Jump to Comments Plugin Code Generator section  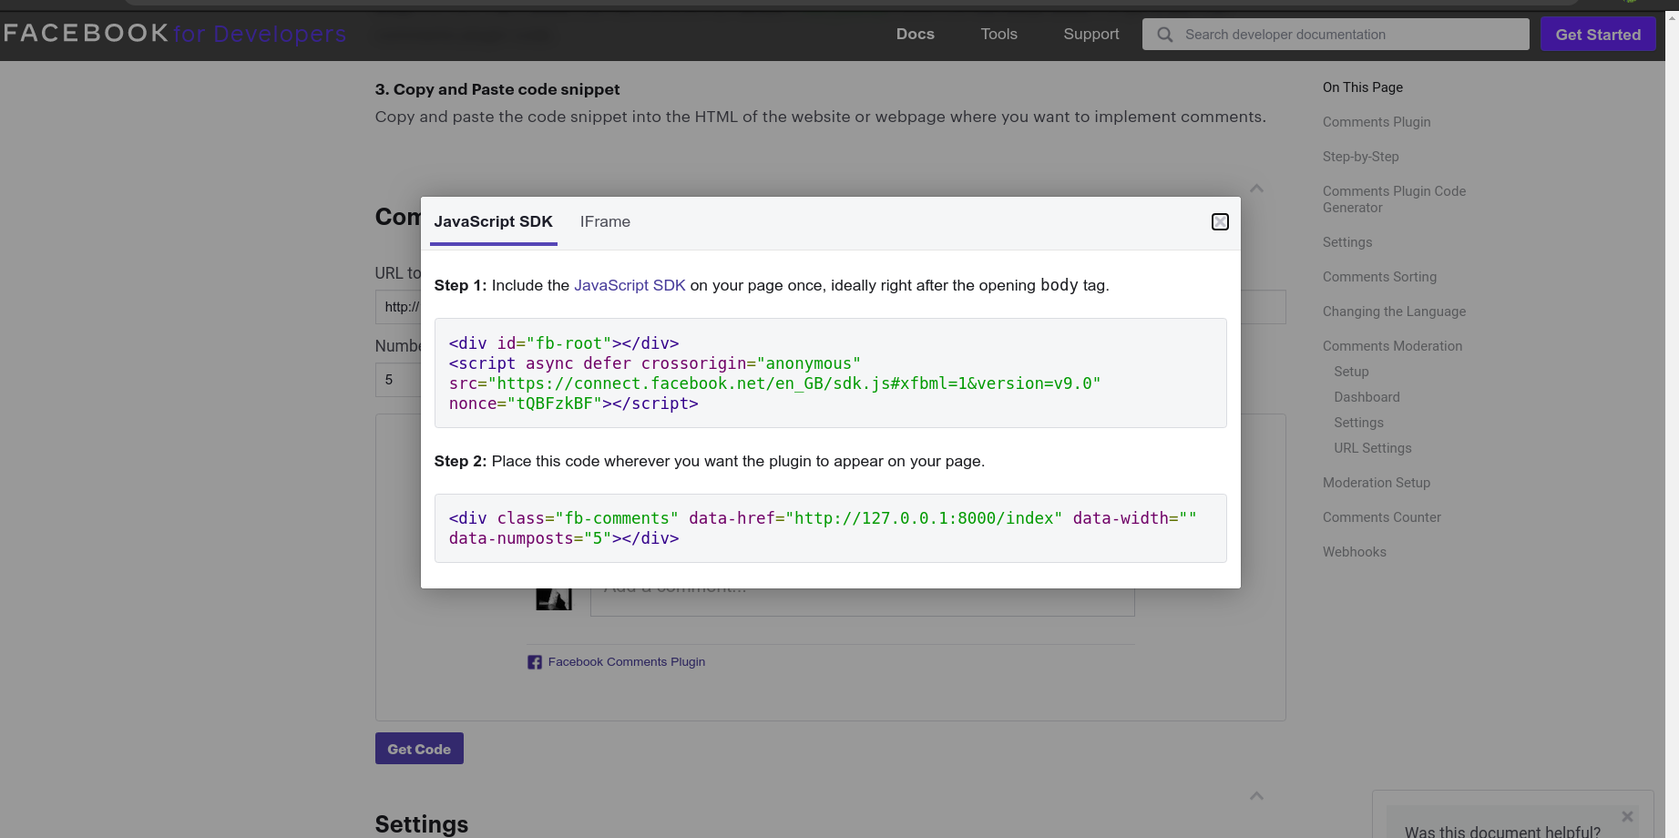pos(1394,199)
